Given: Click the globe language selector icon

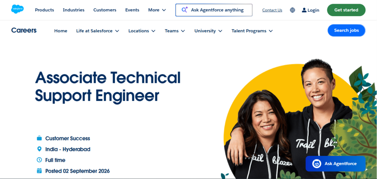Looking at the screenshot, I should [292, 10].
